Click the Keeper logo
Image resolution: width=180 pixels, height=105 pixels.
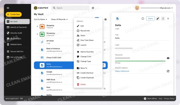click(x=41, y=8)
